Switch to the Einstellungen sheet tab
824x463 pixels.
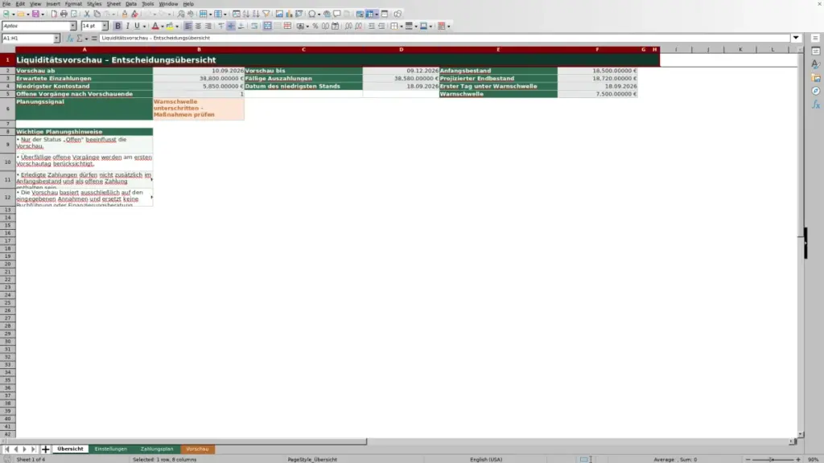pyautogui.click(x=111, y=449)
